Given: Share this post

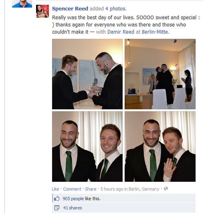Looking at the screenshot, I should tap(91, 189).
